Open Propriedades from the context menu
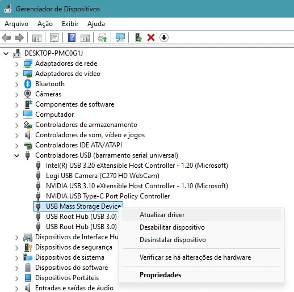Viewport: 294px width, 292px height. (201, 275)
